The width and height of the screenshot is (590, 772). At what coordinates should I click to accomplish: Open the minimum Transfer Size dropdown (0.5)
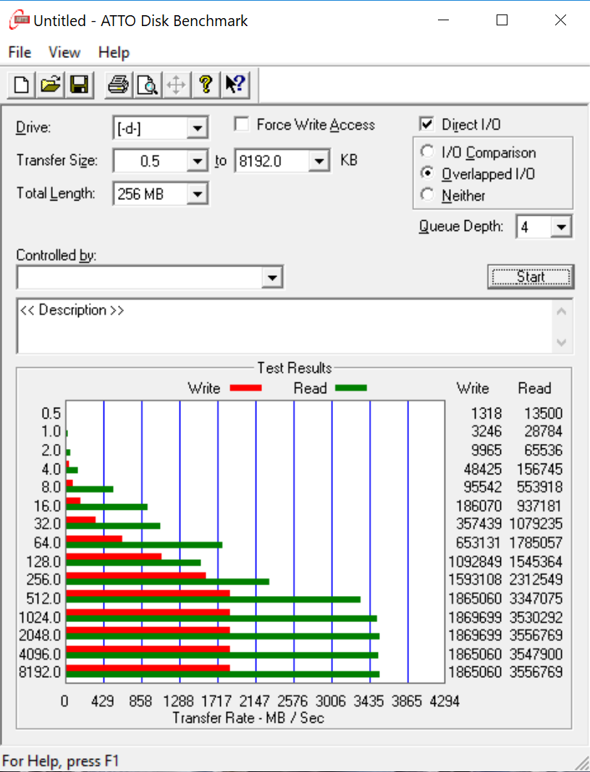(x=197, y=161)
